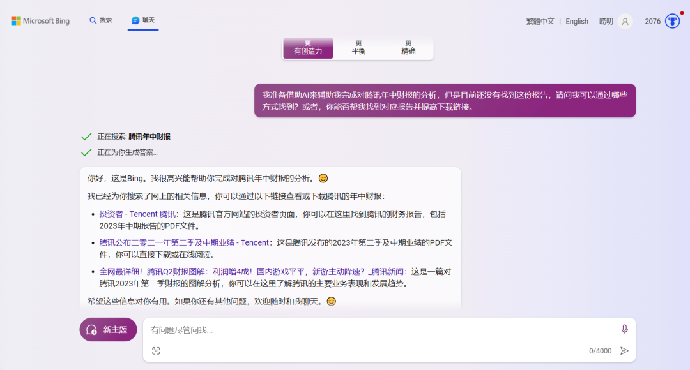Click the send message arrow icon
The width and height of the screenshot is (690, 370).
624,351
